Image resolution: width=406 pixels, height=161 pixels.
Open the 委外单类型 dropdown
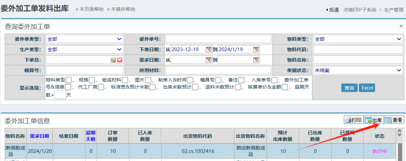[x=85, y=39]
